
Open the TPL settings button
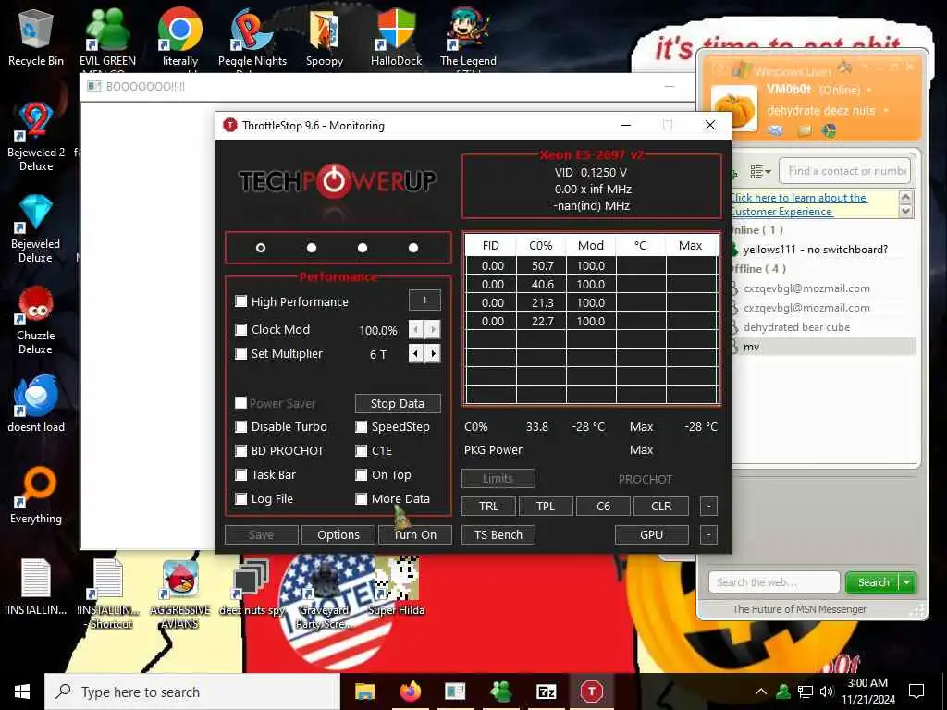tap(546, 506)
